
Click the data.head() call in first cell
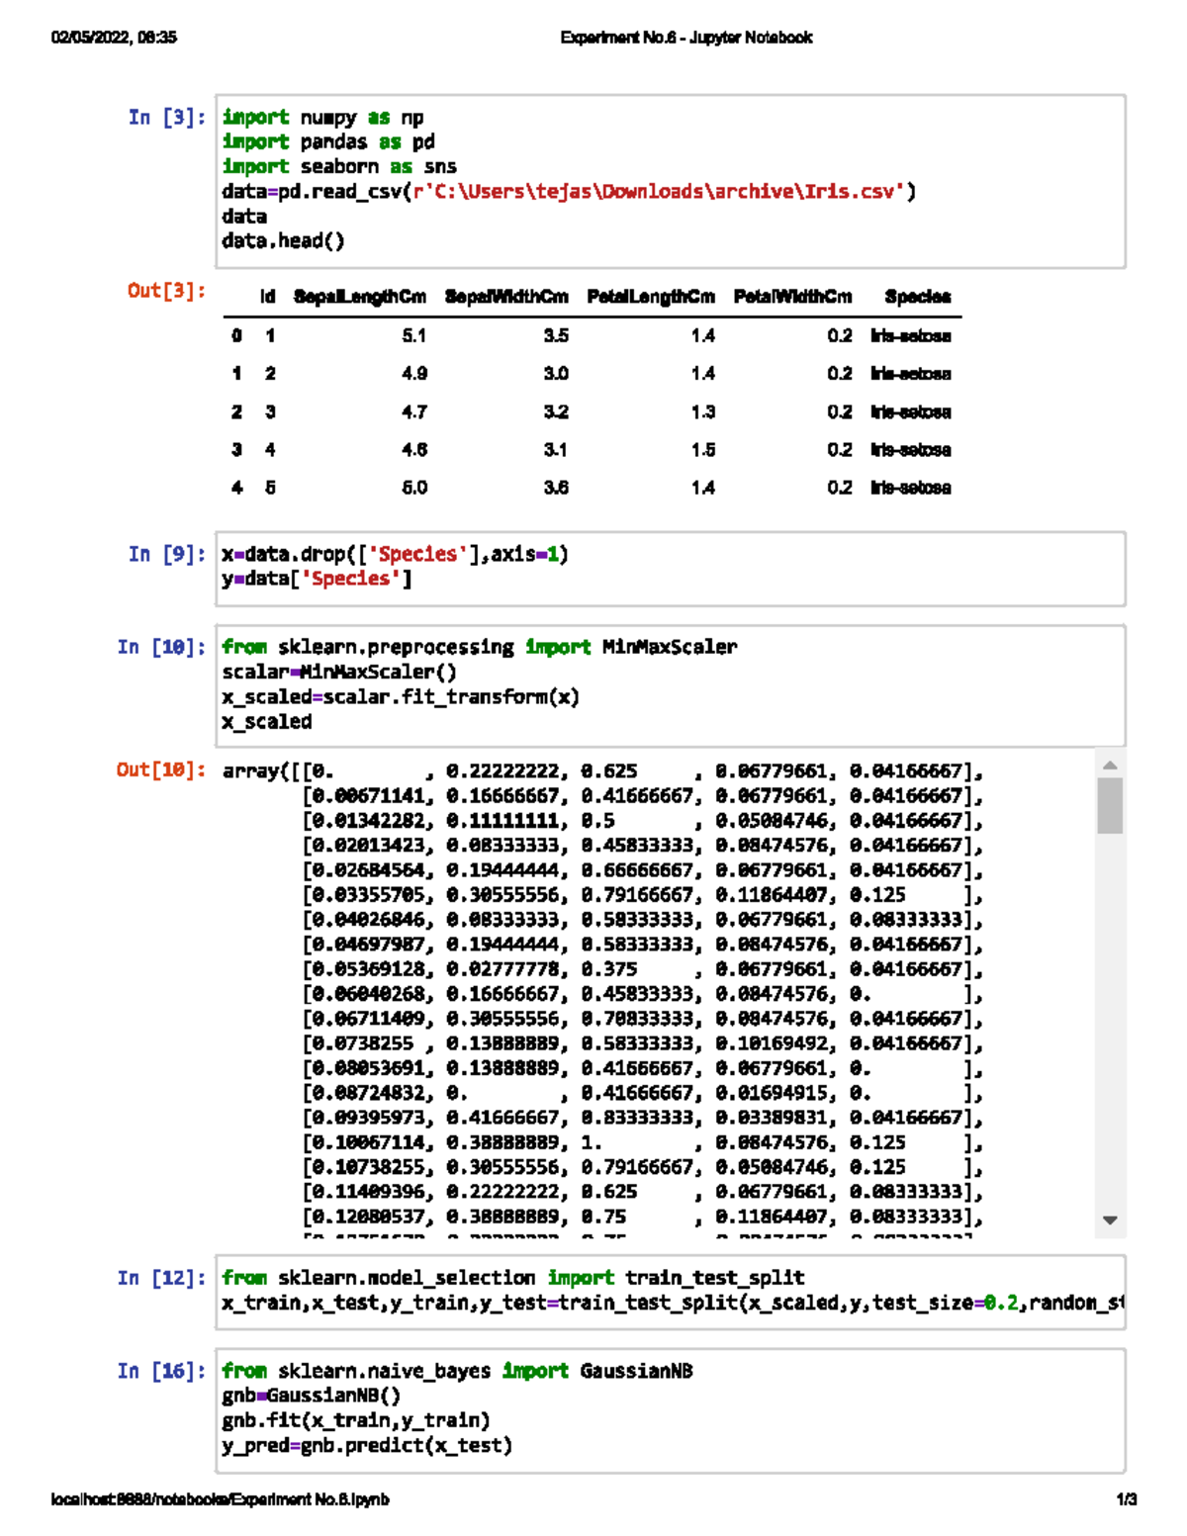click(281, 238)
